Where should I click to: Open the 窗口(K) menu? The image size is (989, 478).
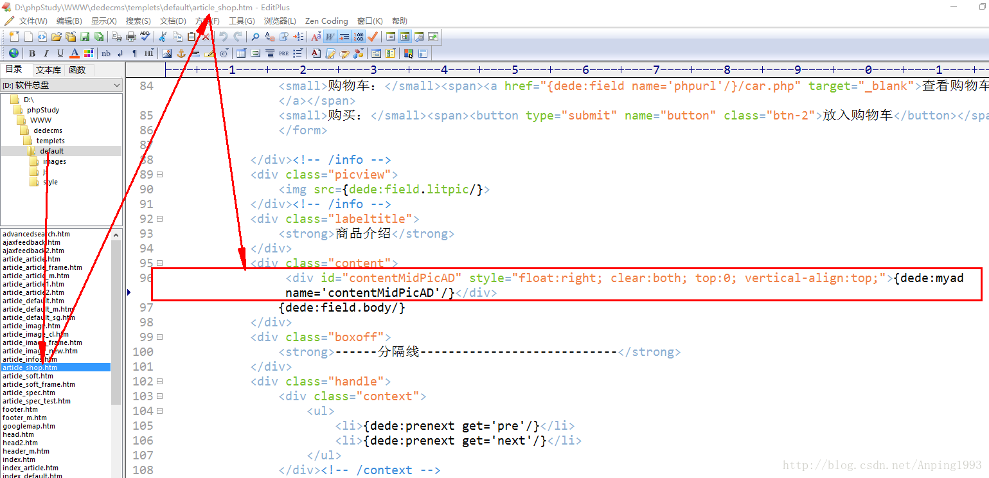pos(370,21)
